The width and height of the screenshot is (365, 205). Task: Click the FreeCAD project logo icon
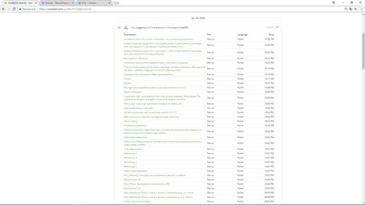[126, 28]
